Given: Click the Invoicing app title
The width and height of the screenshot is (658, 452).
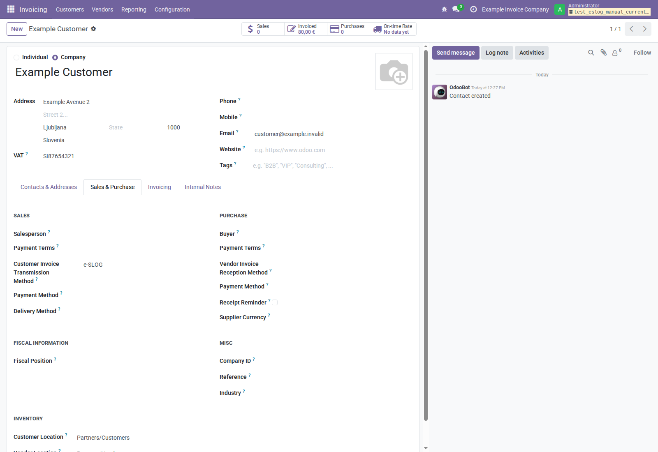Looking at the screenshot, I should 33,9.
